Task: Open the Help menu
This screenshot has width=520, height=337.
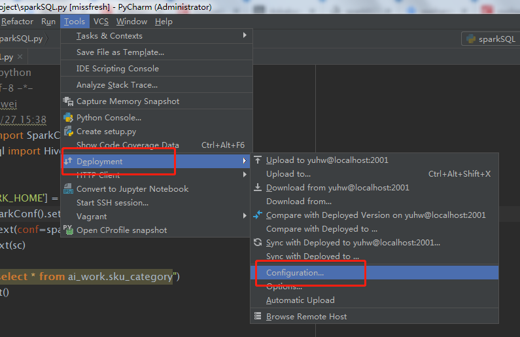Action: [164, 22]
